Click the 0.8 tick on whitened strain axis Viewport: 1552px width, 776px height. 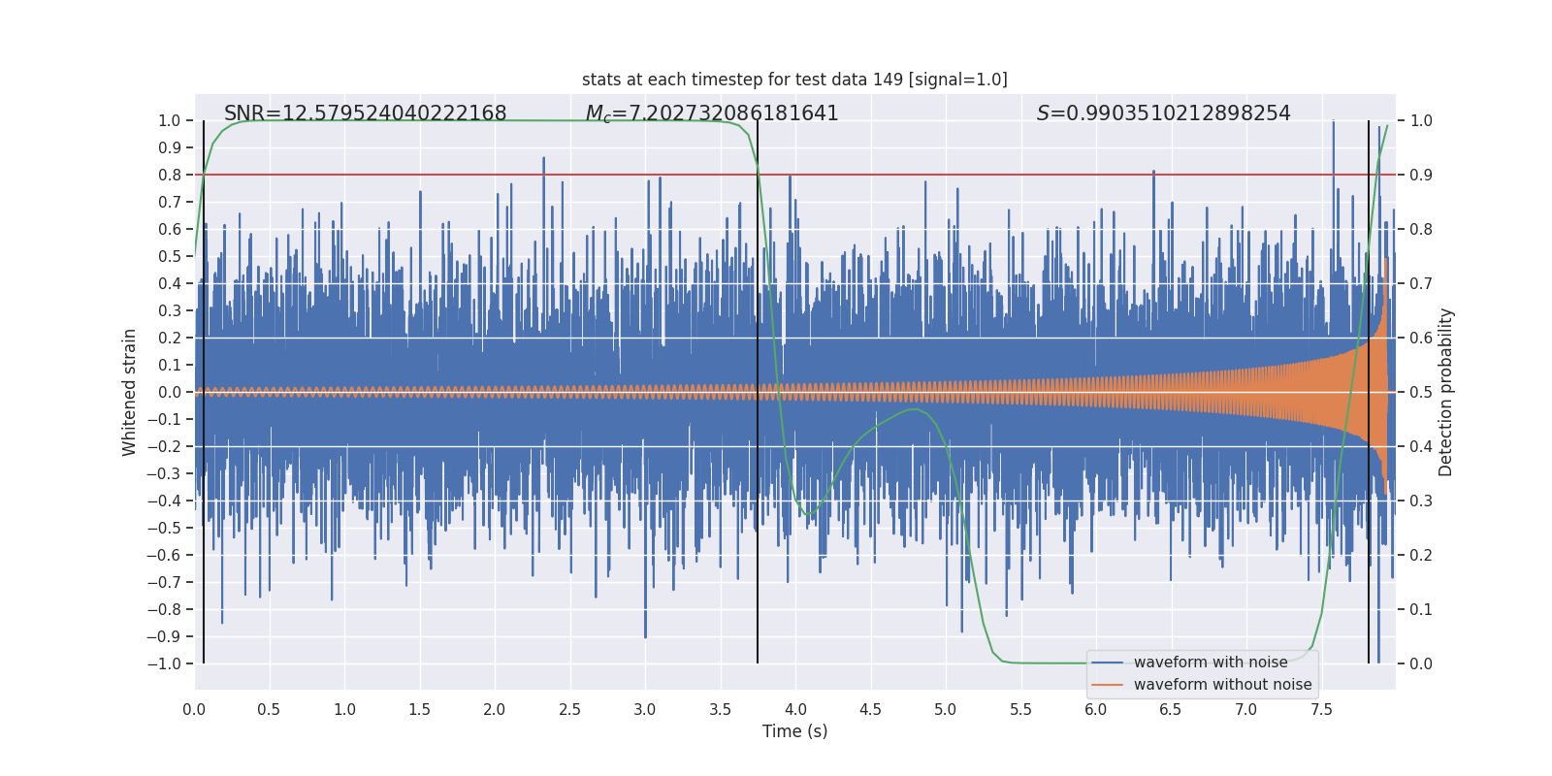170,175
